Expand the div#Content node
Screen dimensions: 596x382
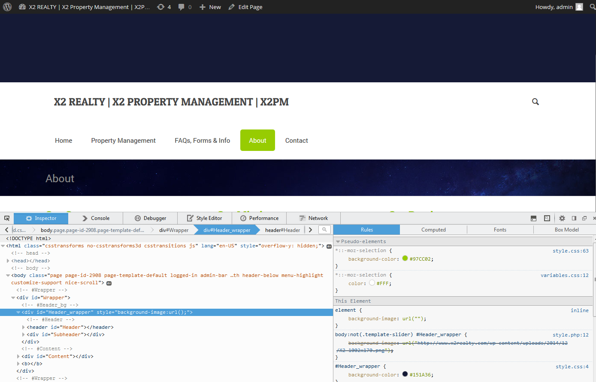tap(18, 356)
